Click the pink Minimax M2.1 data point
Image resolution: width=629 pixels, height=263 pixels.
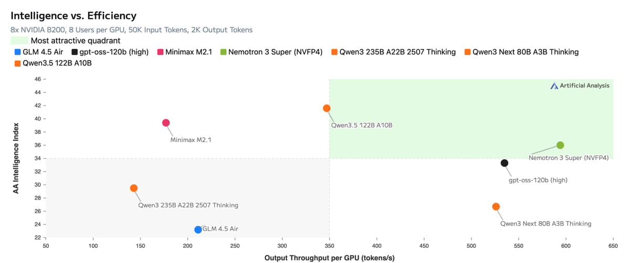click(166, 123)
